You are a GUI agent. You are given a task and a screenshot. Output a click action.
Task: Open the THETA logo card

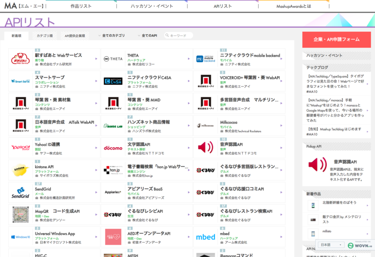pos(113,59)
